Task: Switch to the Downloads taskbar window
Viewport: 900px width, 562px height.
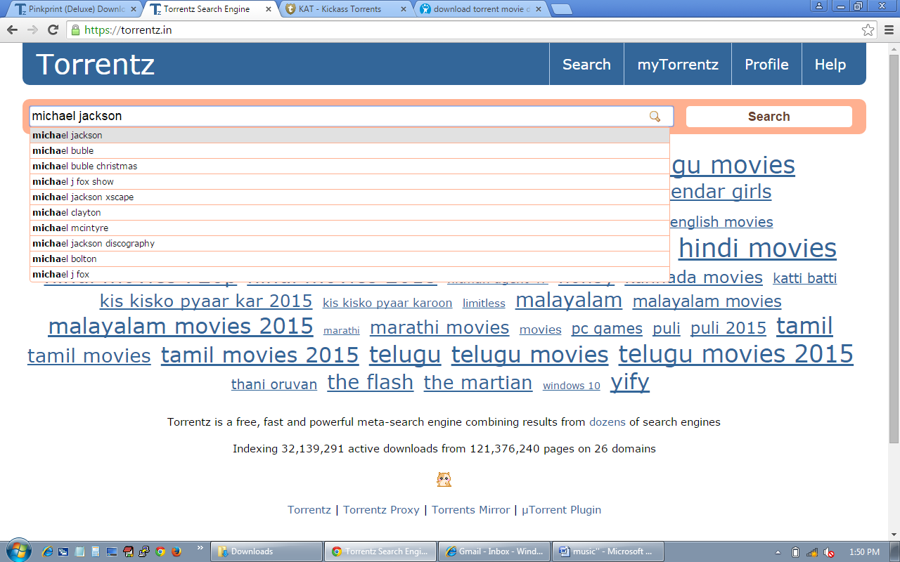Action: (267, 551)
